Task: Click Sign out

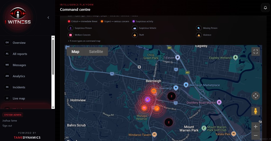Action: [x=7, y=126]
